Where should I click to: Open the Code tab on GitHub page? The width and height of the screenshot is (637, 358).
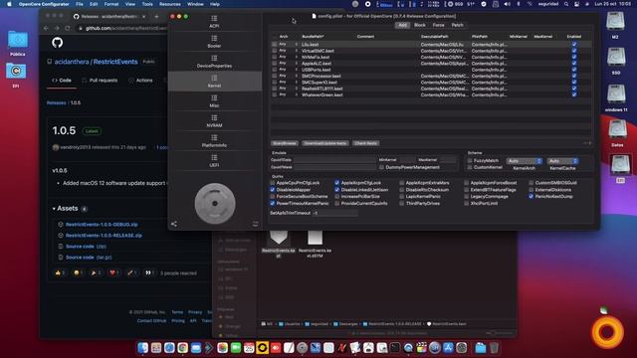coord(62,81)
